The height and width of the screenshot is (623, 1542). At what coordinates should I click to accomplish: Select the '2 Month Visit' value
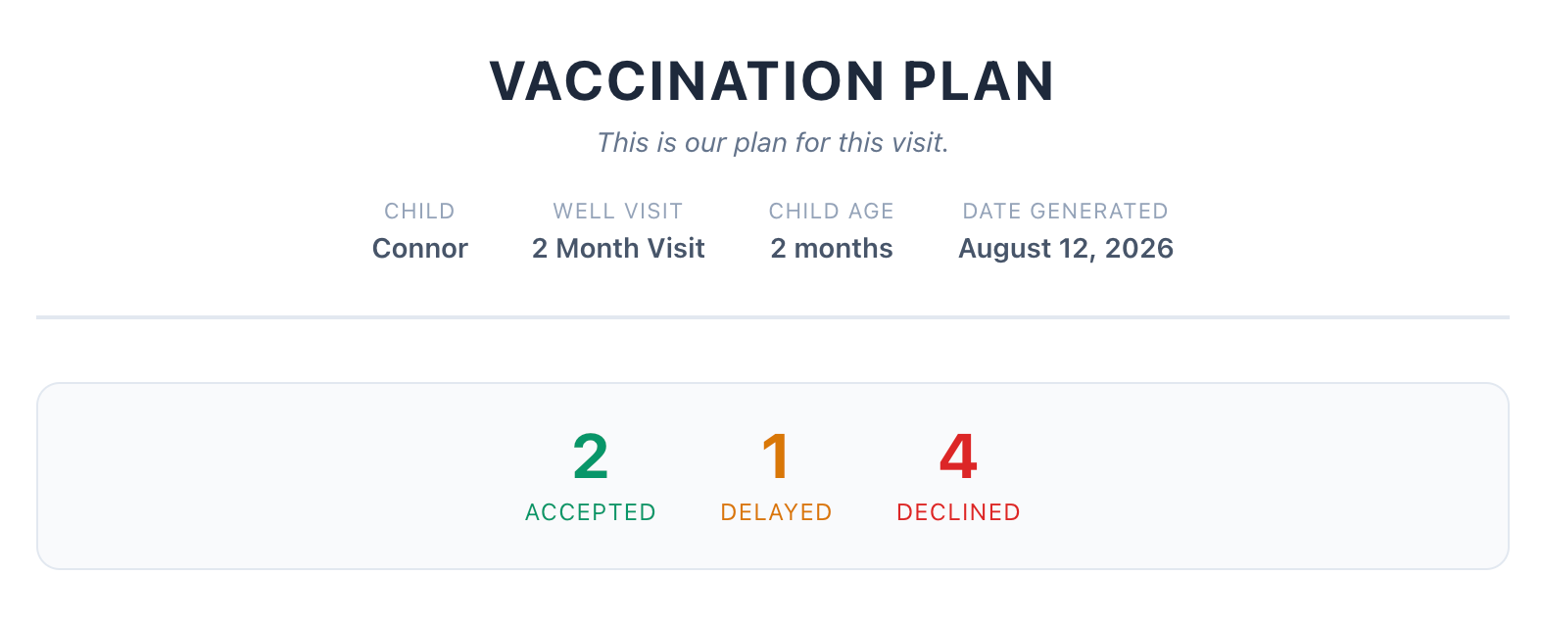click(618, 249)
